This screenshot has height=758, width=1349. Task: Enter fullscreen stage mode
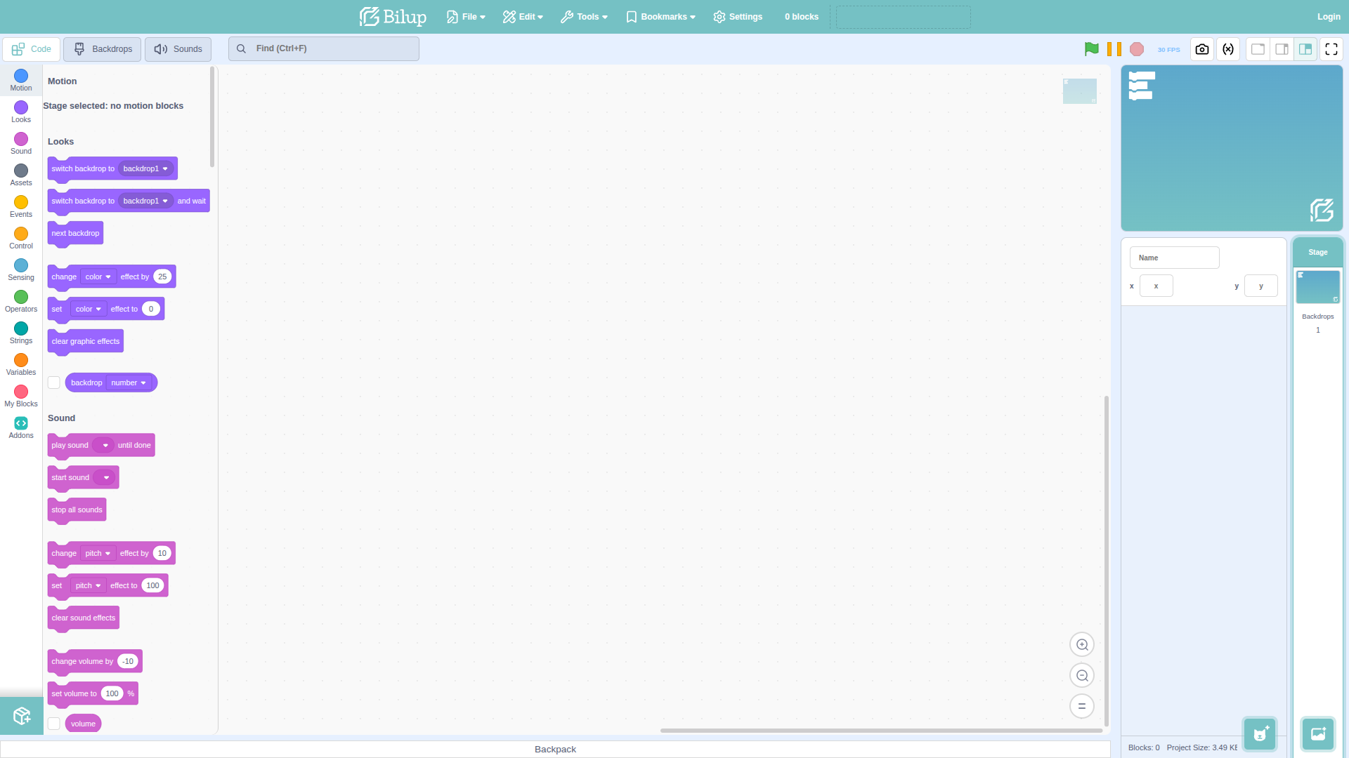(x=1331, y=49)
